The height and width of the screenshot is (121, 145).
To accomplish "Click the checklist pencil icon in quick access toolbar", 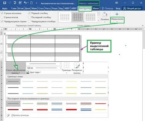I will click(x=20, y=3).
